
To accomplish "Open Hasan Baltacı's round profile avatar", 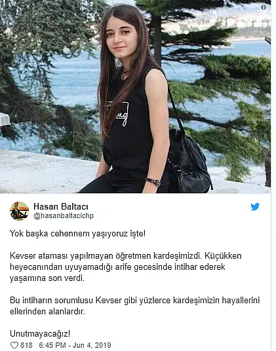I will tap(19, 211).
